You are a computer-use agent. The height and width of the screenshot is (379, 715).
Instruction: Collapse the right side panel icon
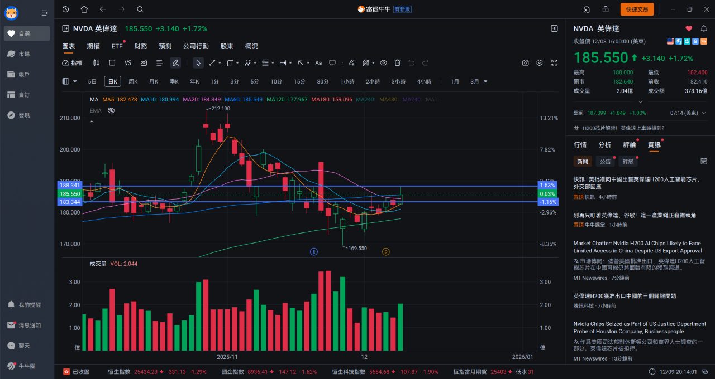554,28
